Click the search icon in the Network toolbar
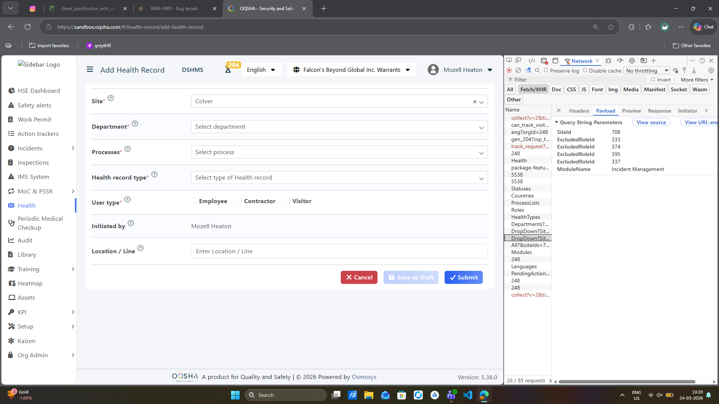The image size is (719, 404). point(537,70)
